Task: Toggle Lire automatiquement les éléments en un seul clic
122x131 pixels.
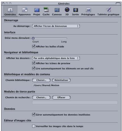Action: [34, 68]
